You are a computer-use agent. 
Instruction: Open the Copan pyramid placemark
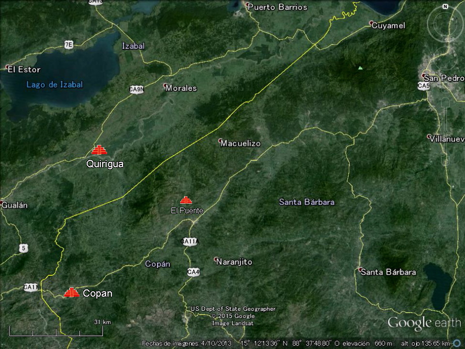coord(72,292)
